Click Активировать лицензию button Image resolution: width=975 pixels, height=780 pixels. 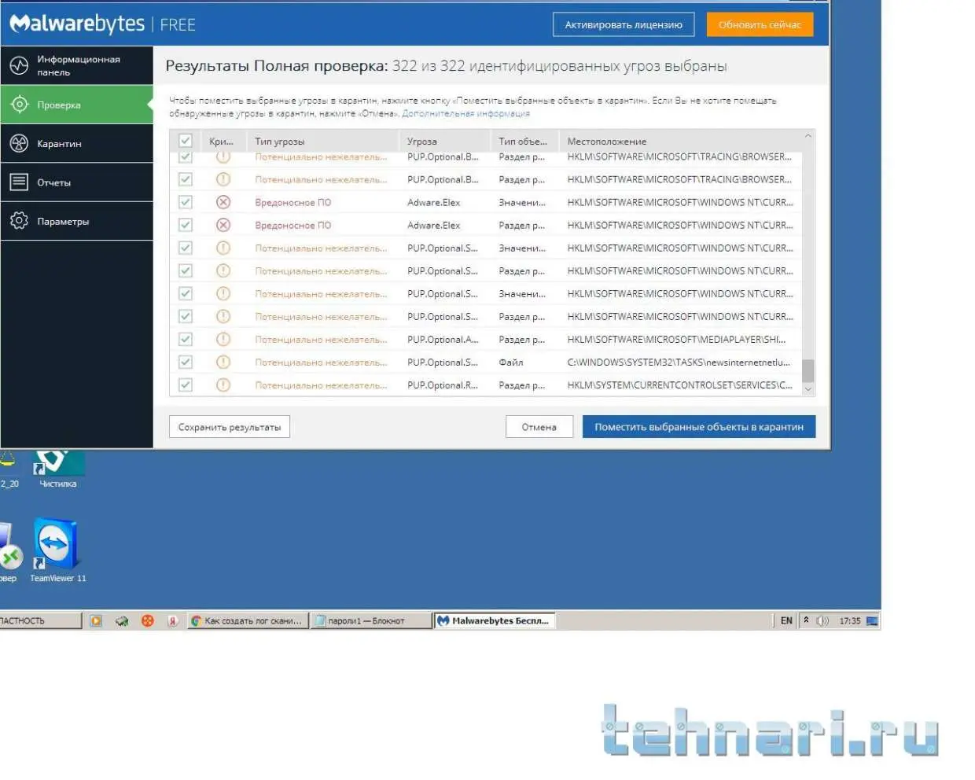pos(624,24)
